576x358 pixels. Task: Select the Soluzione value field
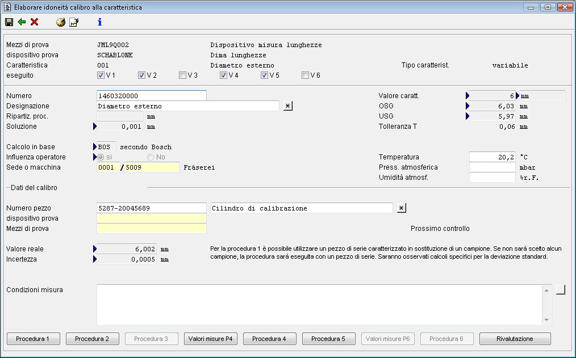120,127
